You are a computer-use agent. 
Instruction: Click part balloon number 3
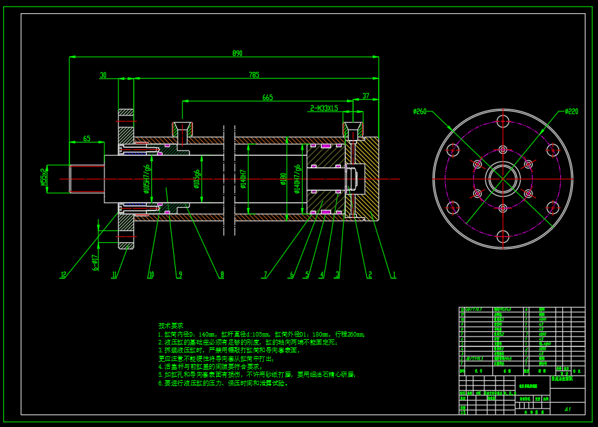tap(338, 275)
